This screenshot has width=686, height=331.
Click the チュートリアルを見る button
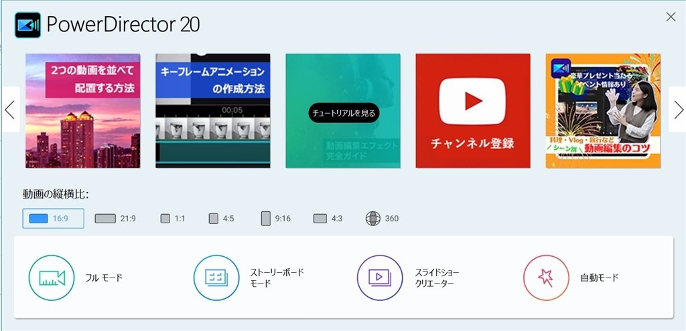point(344,113)
